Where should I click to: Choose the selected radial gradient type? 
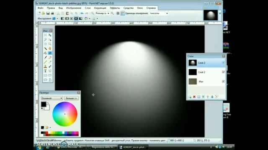click(76, 18)
